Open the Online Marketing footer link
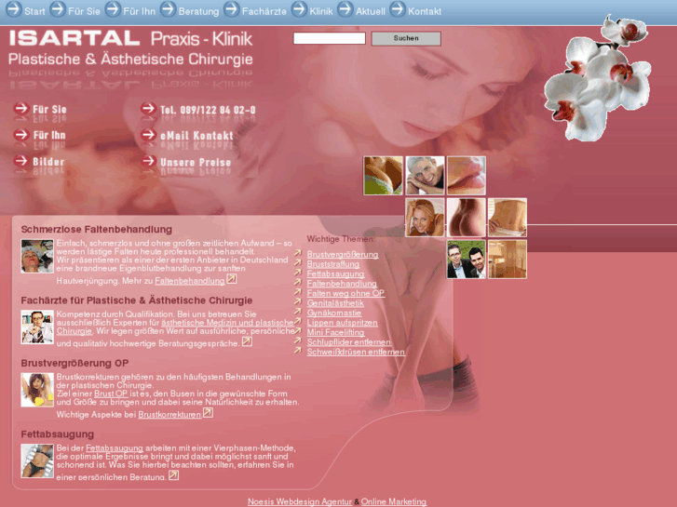677x507 pixels. pos(394,501)
